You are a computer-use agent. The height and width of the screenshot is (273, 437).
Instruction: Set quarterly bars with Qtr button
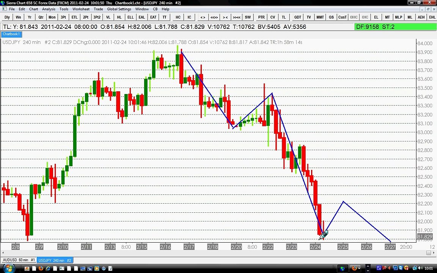41,17
